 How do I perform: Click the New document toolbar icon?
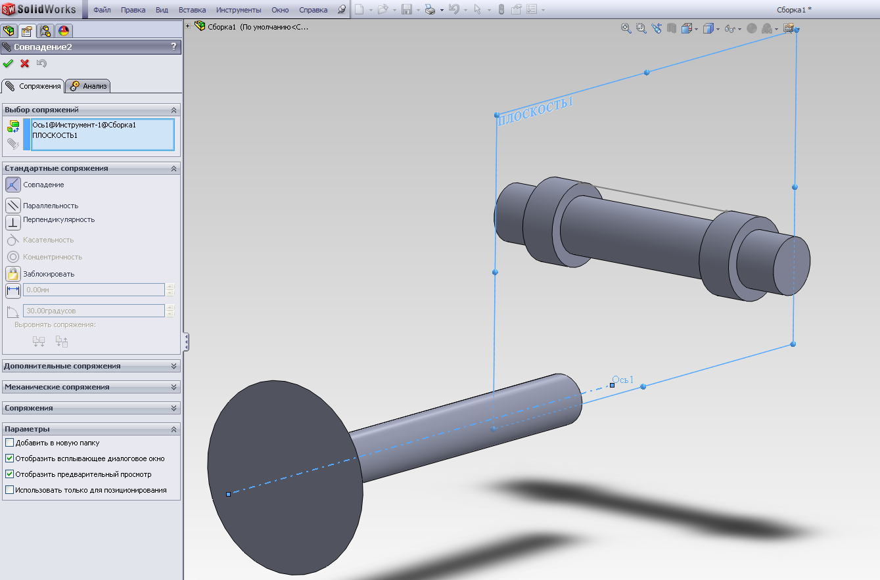tap(359, 10)
